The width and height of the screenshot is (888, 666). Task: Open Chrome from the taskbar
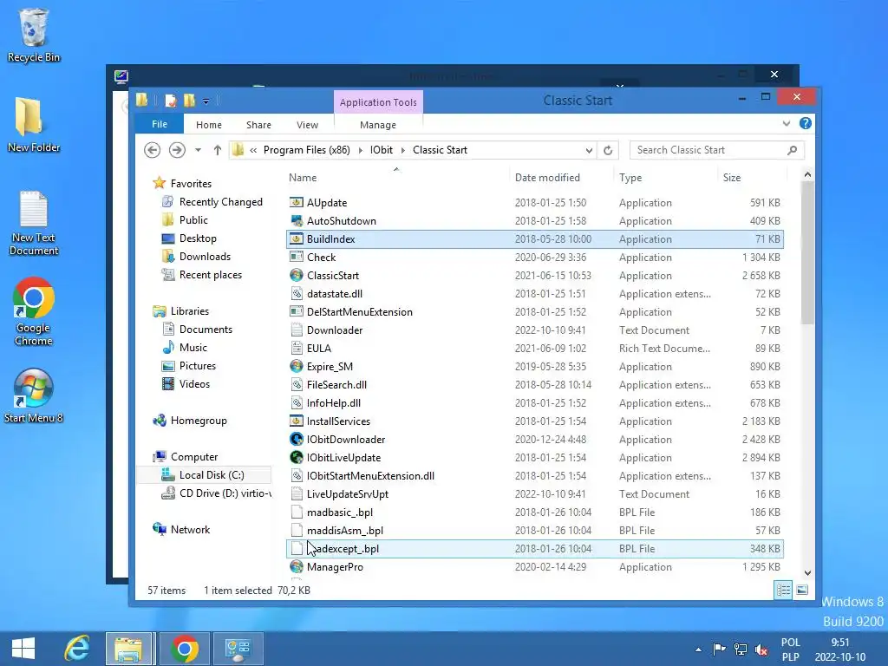(x=184, y=649)
